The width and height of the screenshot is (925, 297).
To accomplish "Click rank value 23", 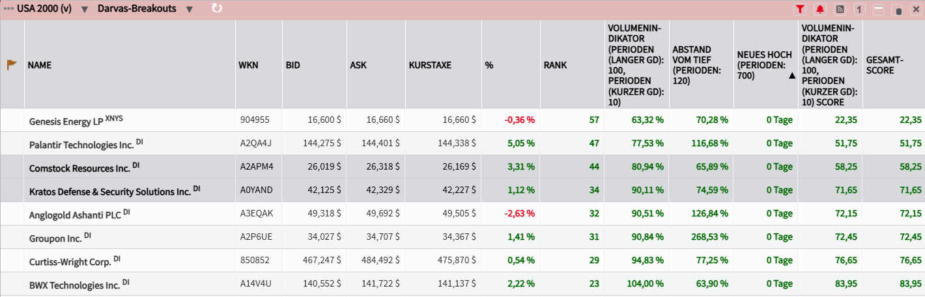I will [x=593, y=284].
